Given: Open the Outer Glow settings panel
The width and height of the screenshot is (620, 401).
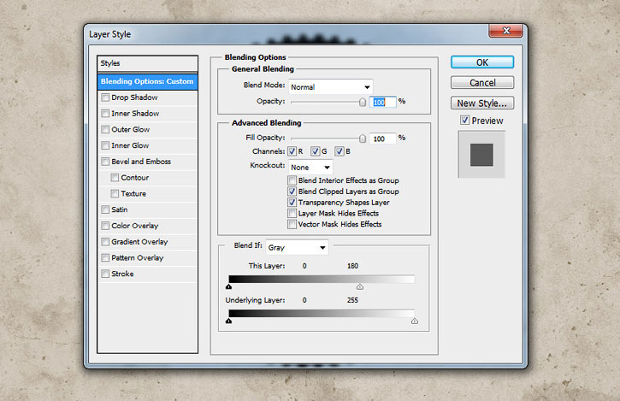Looking at the screenshot, I should click(x=131, y=129).
